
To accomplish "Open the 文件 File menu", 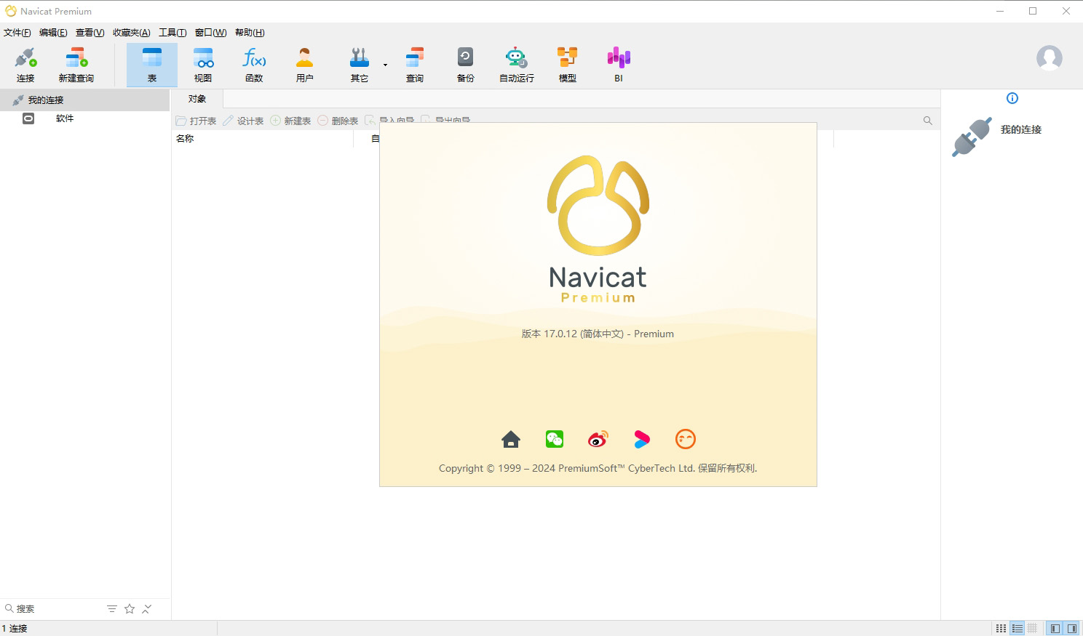I will (17, 33).
